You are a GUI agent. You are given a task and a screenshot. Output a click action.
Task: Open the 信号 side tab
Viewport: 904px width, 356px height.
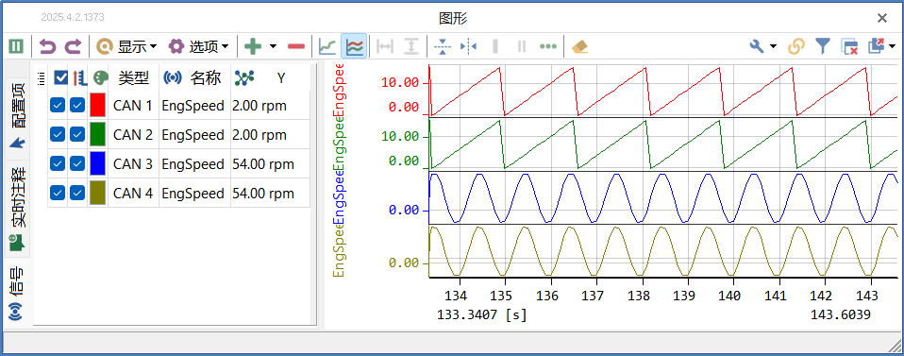pos(17,294)
